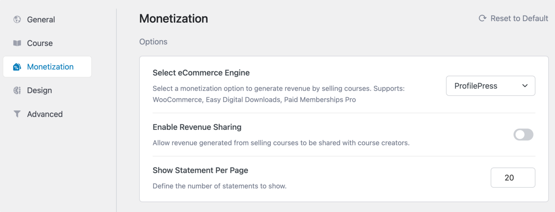The width and height of the screenshot is (555, 212).
Task: Click Reset to Default link
Action: click(514, 18)
